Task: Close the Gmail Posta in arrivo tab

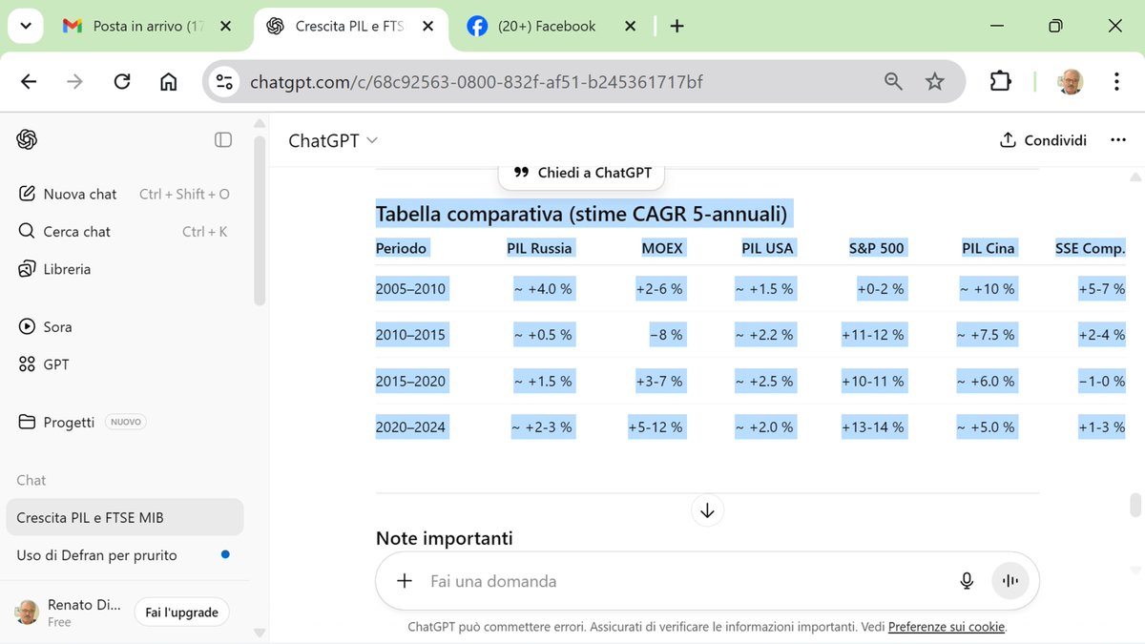Action: (x=225, y=27)
